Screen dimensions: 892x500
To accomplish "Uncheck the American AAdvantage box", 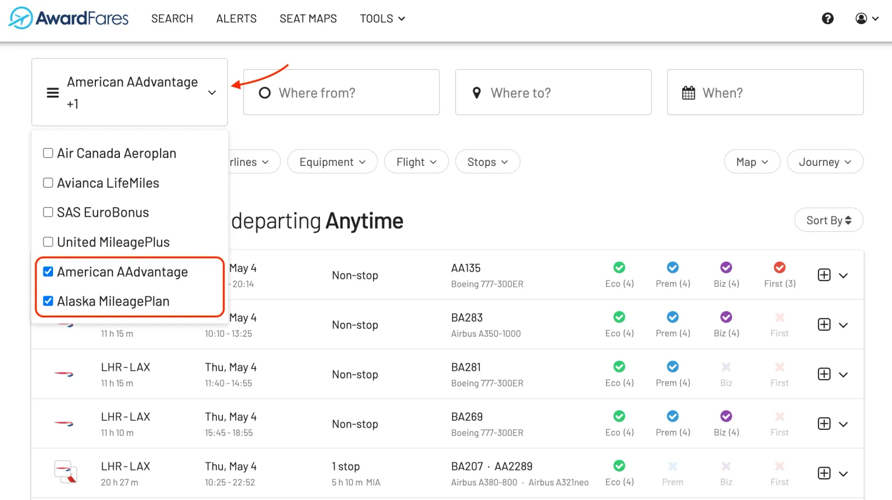I will click(48, 272).
